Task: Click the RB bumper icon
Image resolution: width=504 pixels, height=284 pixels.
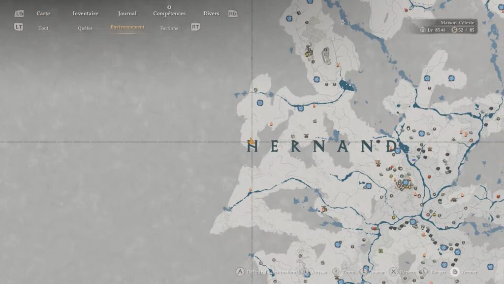Action: tap(233, 13)
